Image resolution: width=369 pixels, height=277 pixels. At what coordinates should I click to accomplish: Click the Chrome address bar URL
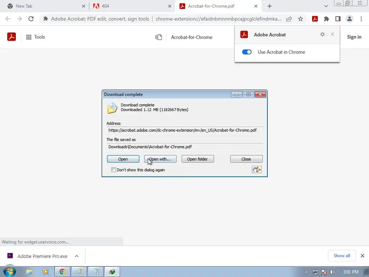coord(218,19)
